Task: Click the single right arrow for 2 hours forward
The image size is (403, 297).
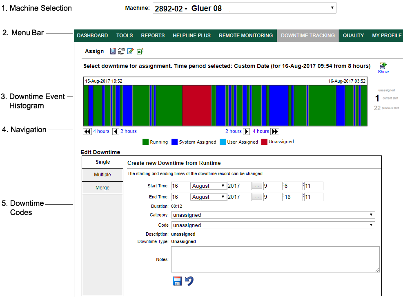Action: coord(246,132)
